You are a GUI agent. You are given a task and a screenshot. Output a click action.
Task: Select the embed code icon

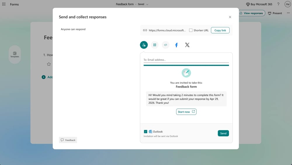(166, 45)
